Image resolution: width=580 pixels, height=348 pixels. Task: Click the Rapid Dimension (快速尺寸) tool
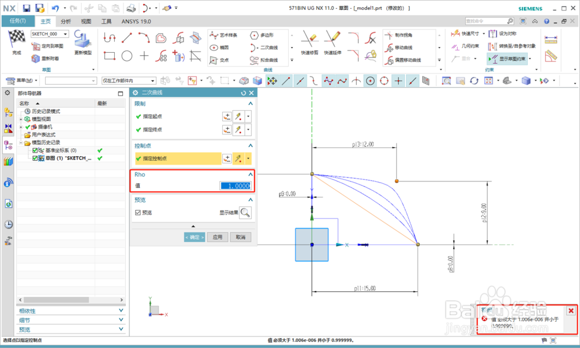tap(465, 34)
